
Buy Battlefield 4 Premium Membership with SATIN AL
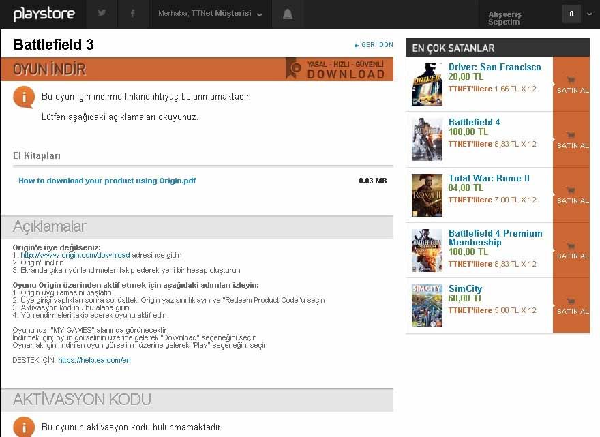point(571,250)
